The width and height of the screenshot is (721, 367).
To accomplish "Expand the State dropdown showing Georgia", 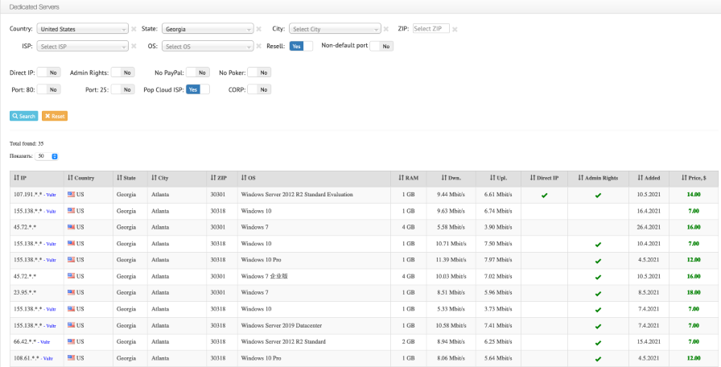I will pos(208,29).
